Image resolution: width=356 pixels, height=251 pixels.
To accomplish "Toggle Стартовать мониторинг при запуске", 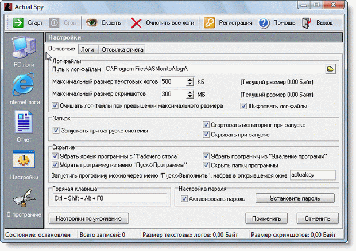I will pos(206,124).
